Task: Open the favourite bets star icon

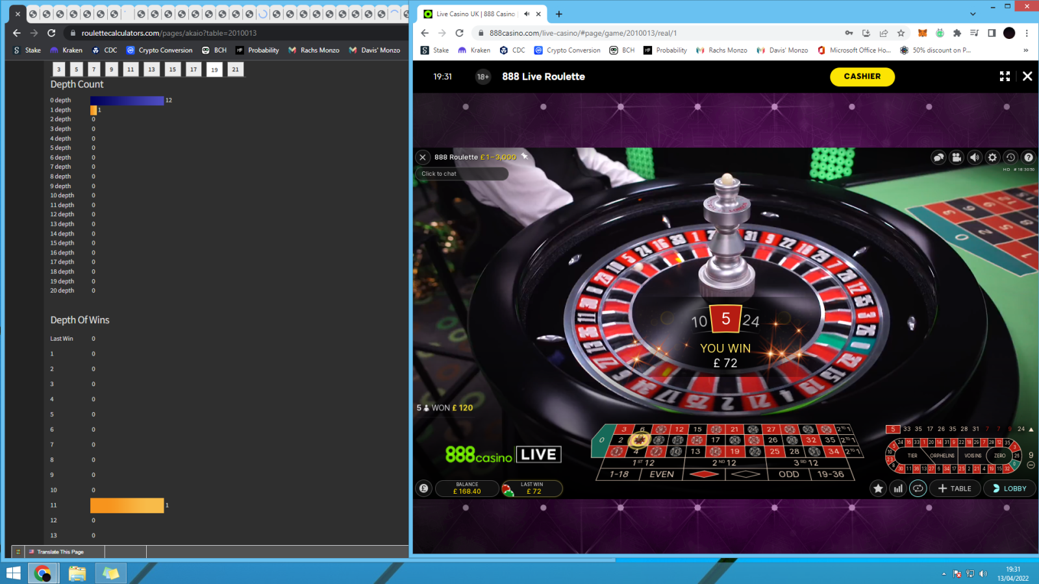Action: 879,489
